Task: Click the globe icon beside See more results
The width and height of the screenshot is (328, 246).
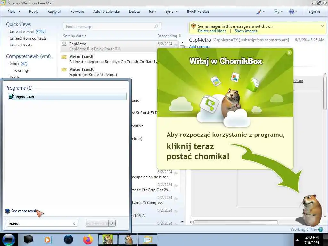Action: (x=7, y=211)
